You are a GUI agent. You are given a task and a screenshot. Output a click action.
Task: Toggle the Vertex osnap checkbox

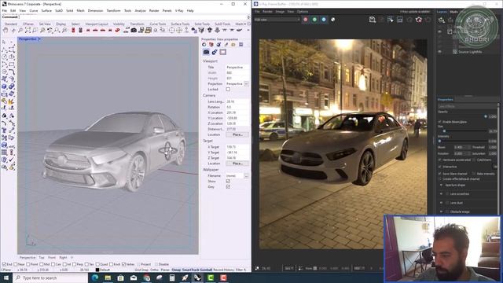point(124,264)
